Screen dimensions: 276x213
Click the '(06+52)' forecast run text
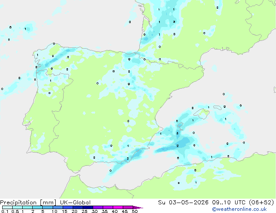tap(262, 203)
